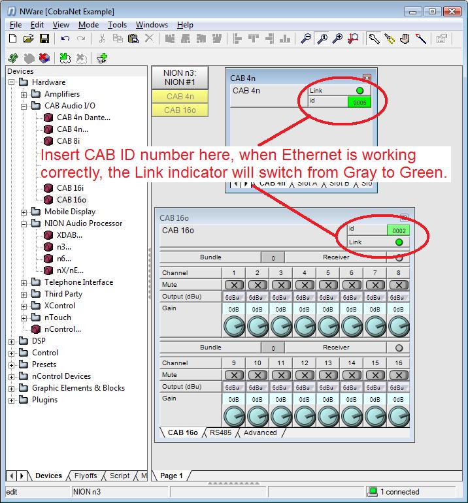
Task: Click the Open folder toolbar icon
Action: [x=28, y=39]
